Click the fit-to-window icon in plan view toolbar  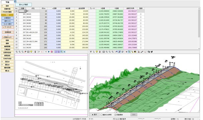pos(28,52)
